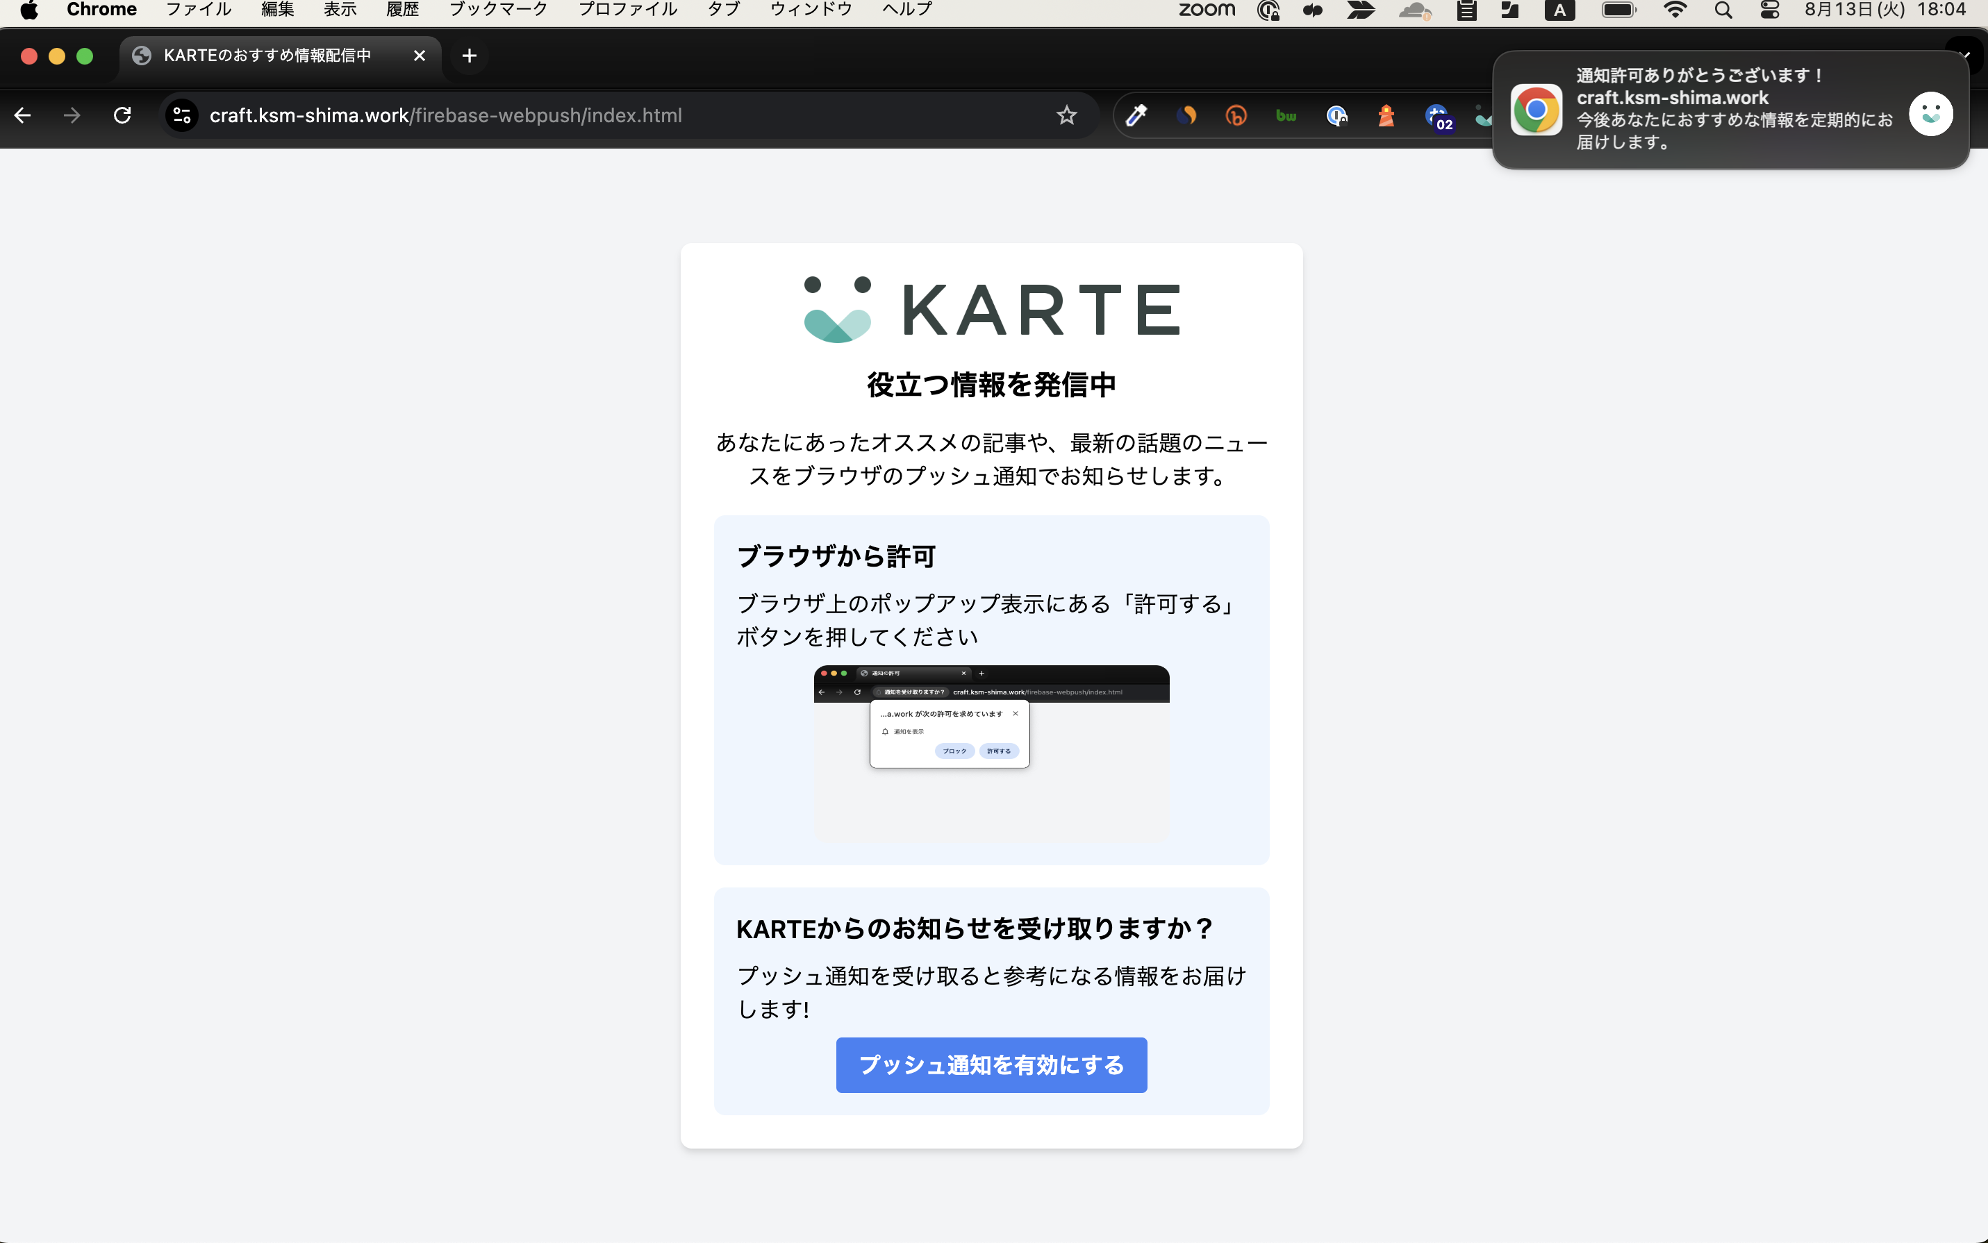The image size is (1988, 1243).
Task: Open the ブックマーク menu
Action: (497, 9)
